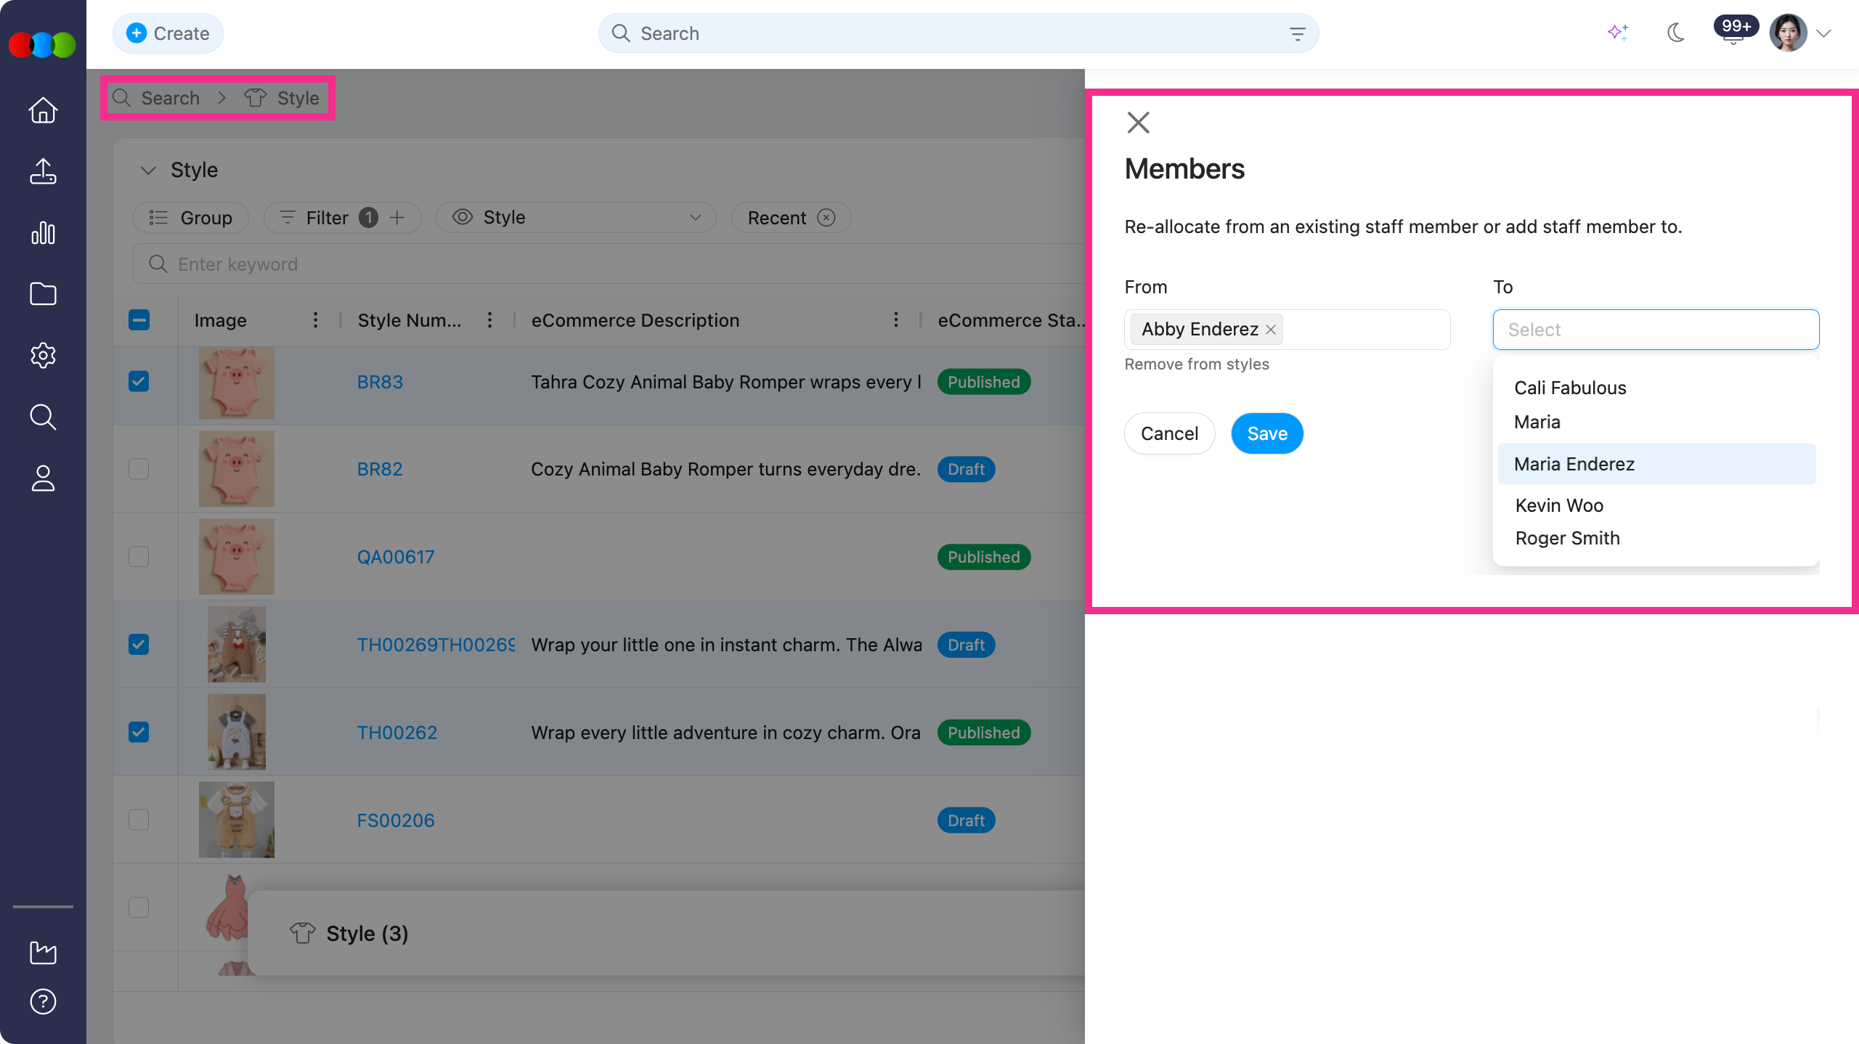Open Image column options menu dots
This screenshot has width=1859, height=1044.
pos(315,320)
